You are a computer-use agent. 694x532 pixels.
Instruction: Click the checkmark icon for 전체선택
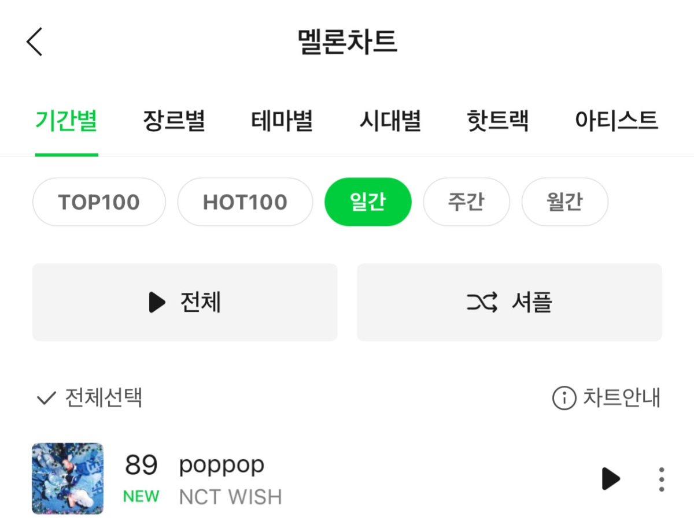(46, 399)
